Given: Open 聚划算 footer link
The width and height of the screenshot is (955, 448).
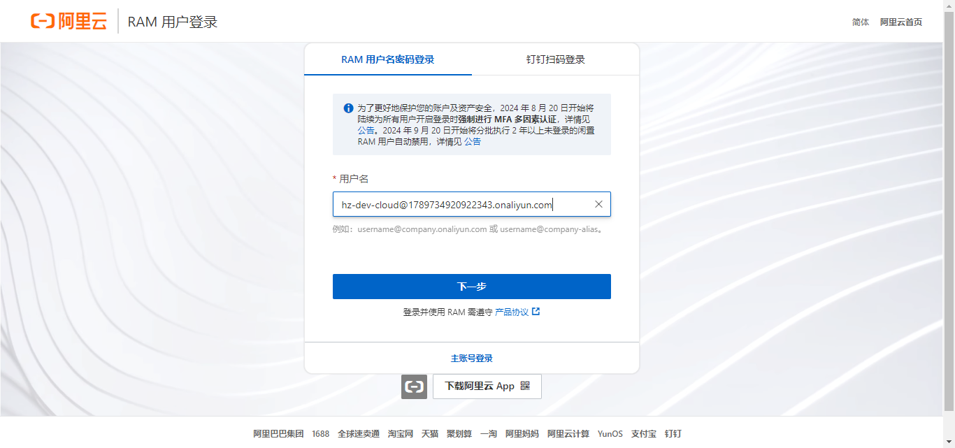Looking at the screenshot, I should pyautogui.click(x=459, y=433).
